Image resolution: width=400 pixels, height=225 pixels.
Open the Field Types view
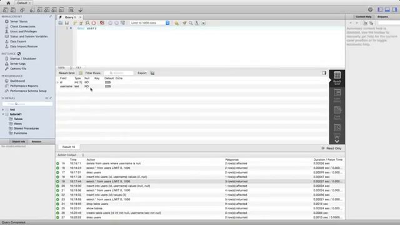(337, 113)
